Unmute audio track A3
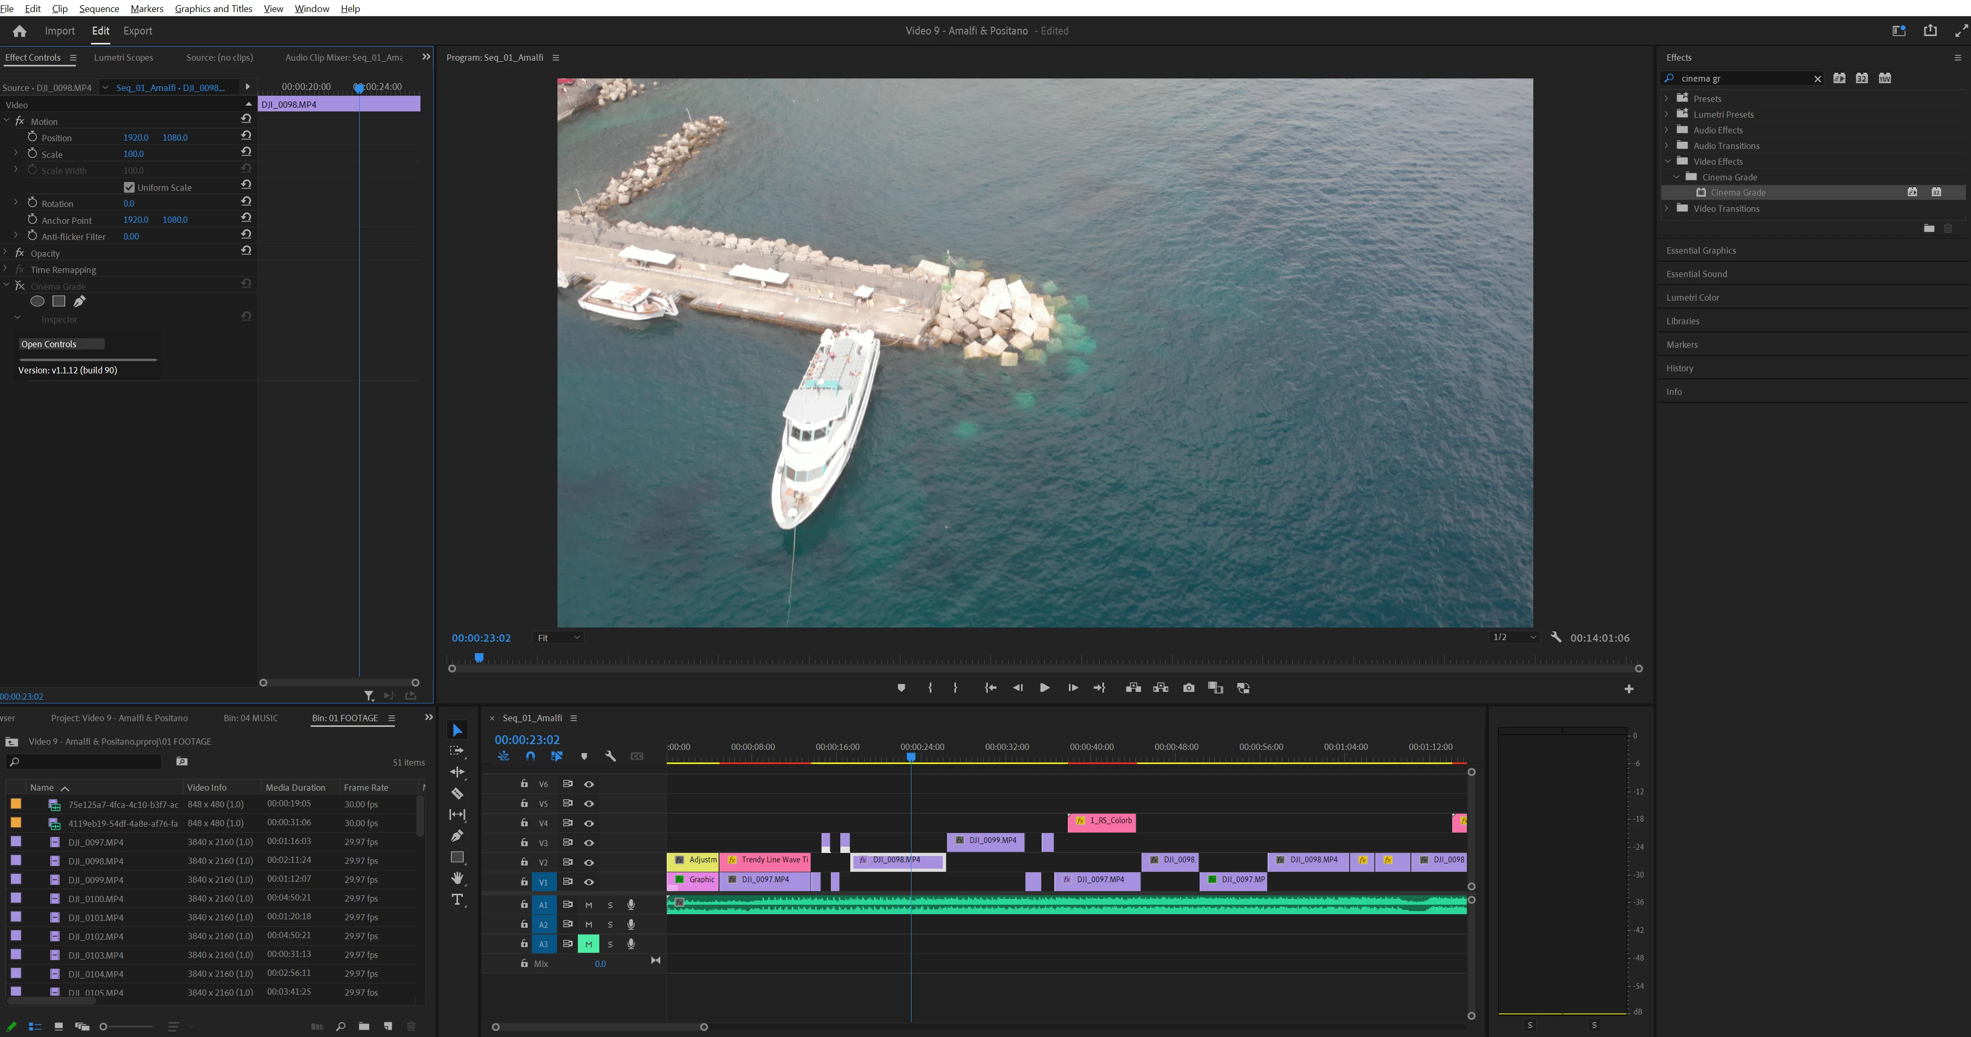Screen dimensions: 1971x1037 (588, 944)
